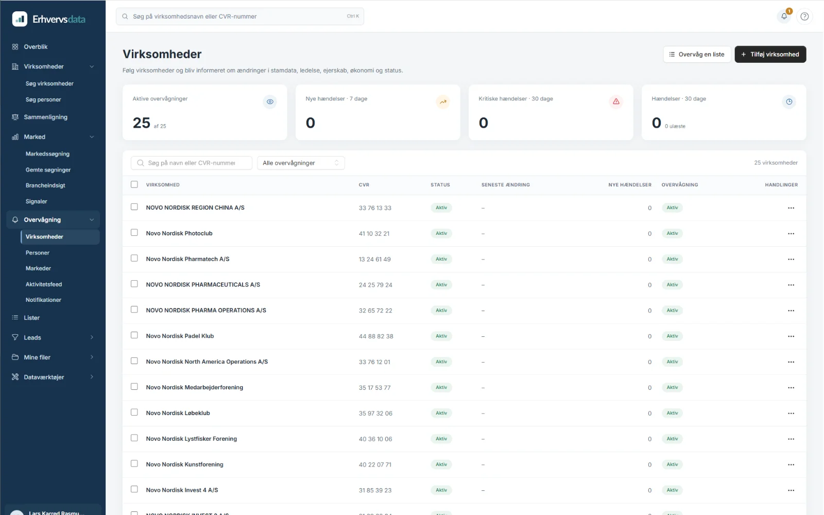Open actions menu for Novo Nordisk Photoclub

[791, 234]
